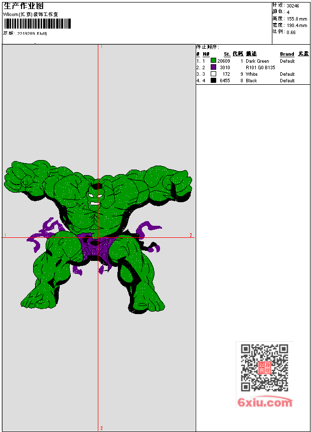Click the N# column header
Viewport: 311px width, 432px height.
point(206,54)
